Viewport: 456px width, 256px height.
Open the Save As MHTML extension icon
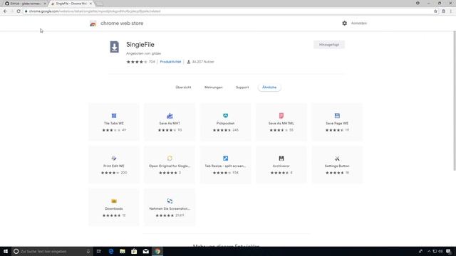pyautogui.click(x=281, y=116)
